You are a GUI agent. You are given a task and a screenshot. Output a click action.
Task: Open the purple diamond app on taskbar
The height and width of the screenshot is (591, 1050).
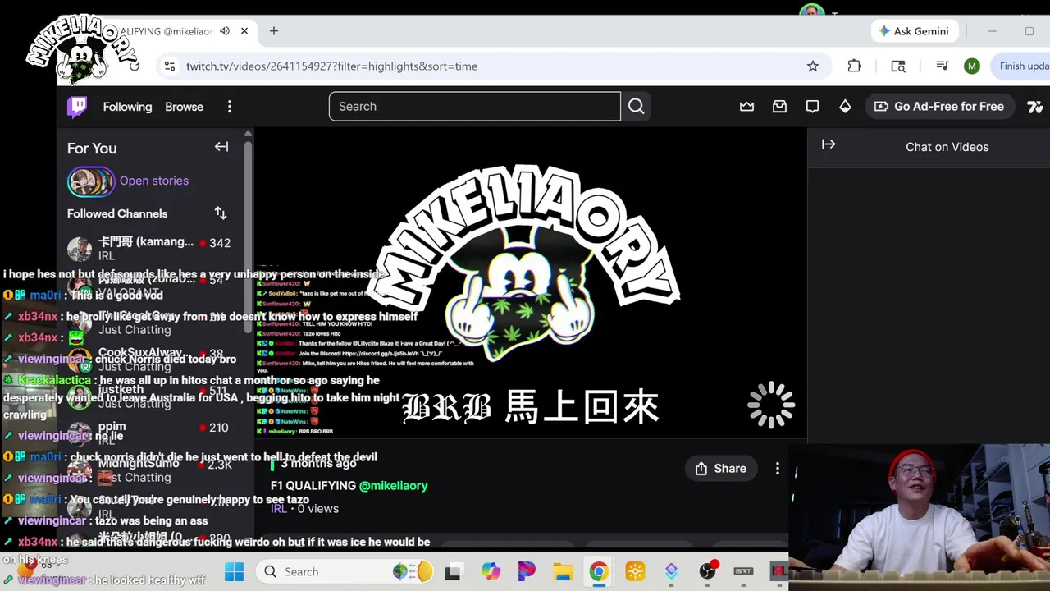pyautogui.click(x=671, y=572)
